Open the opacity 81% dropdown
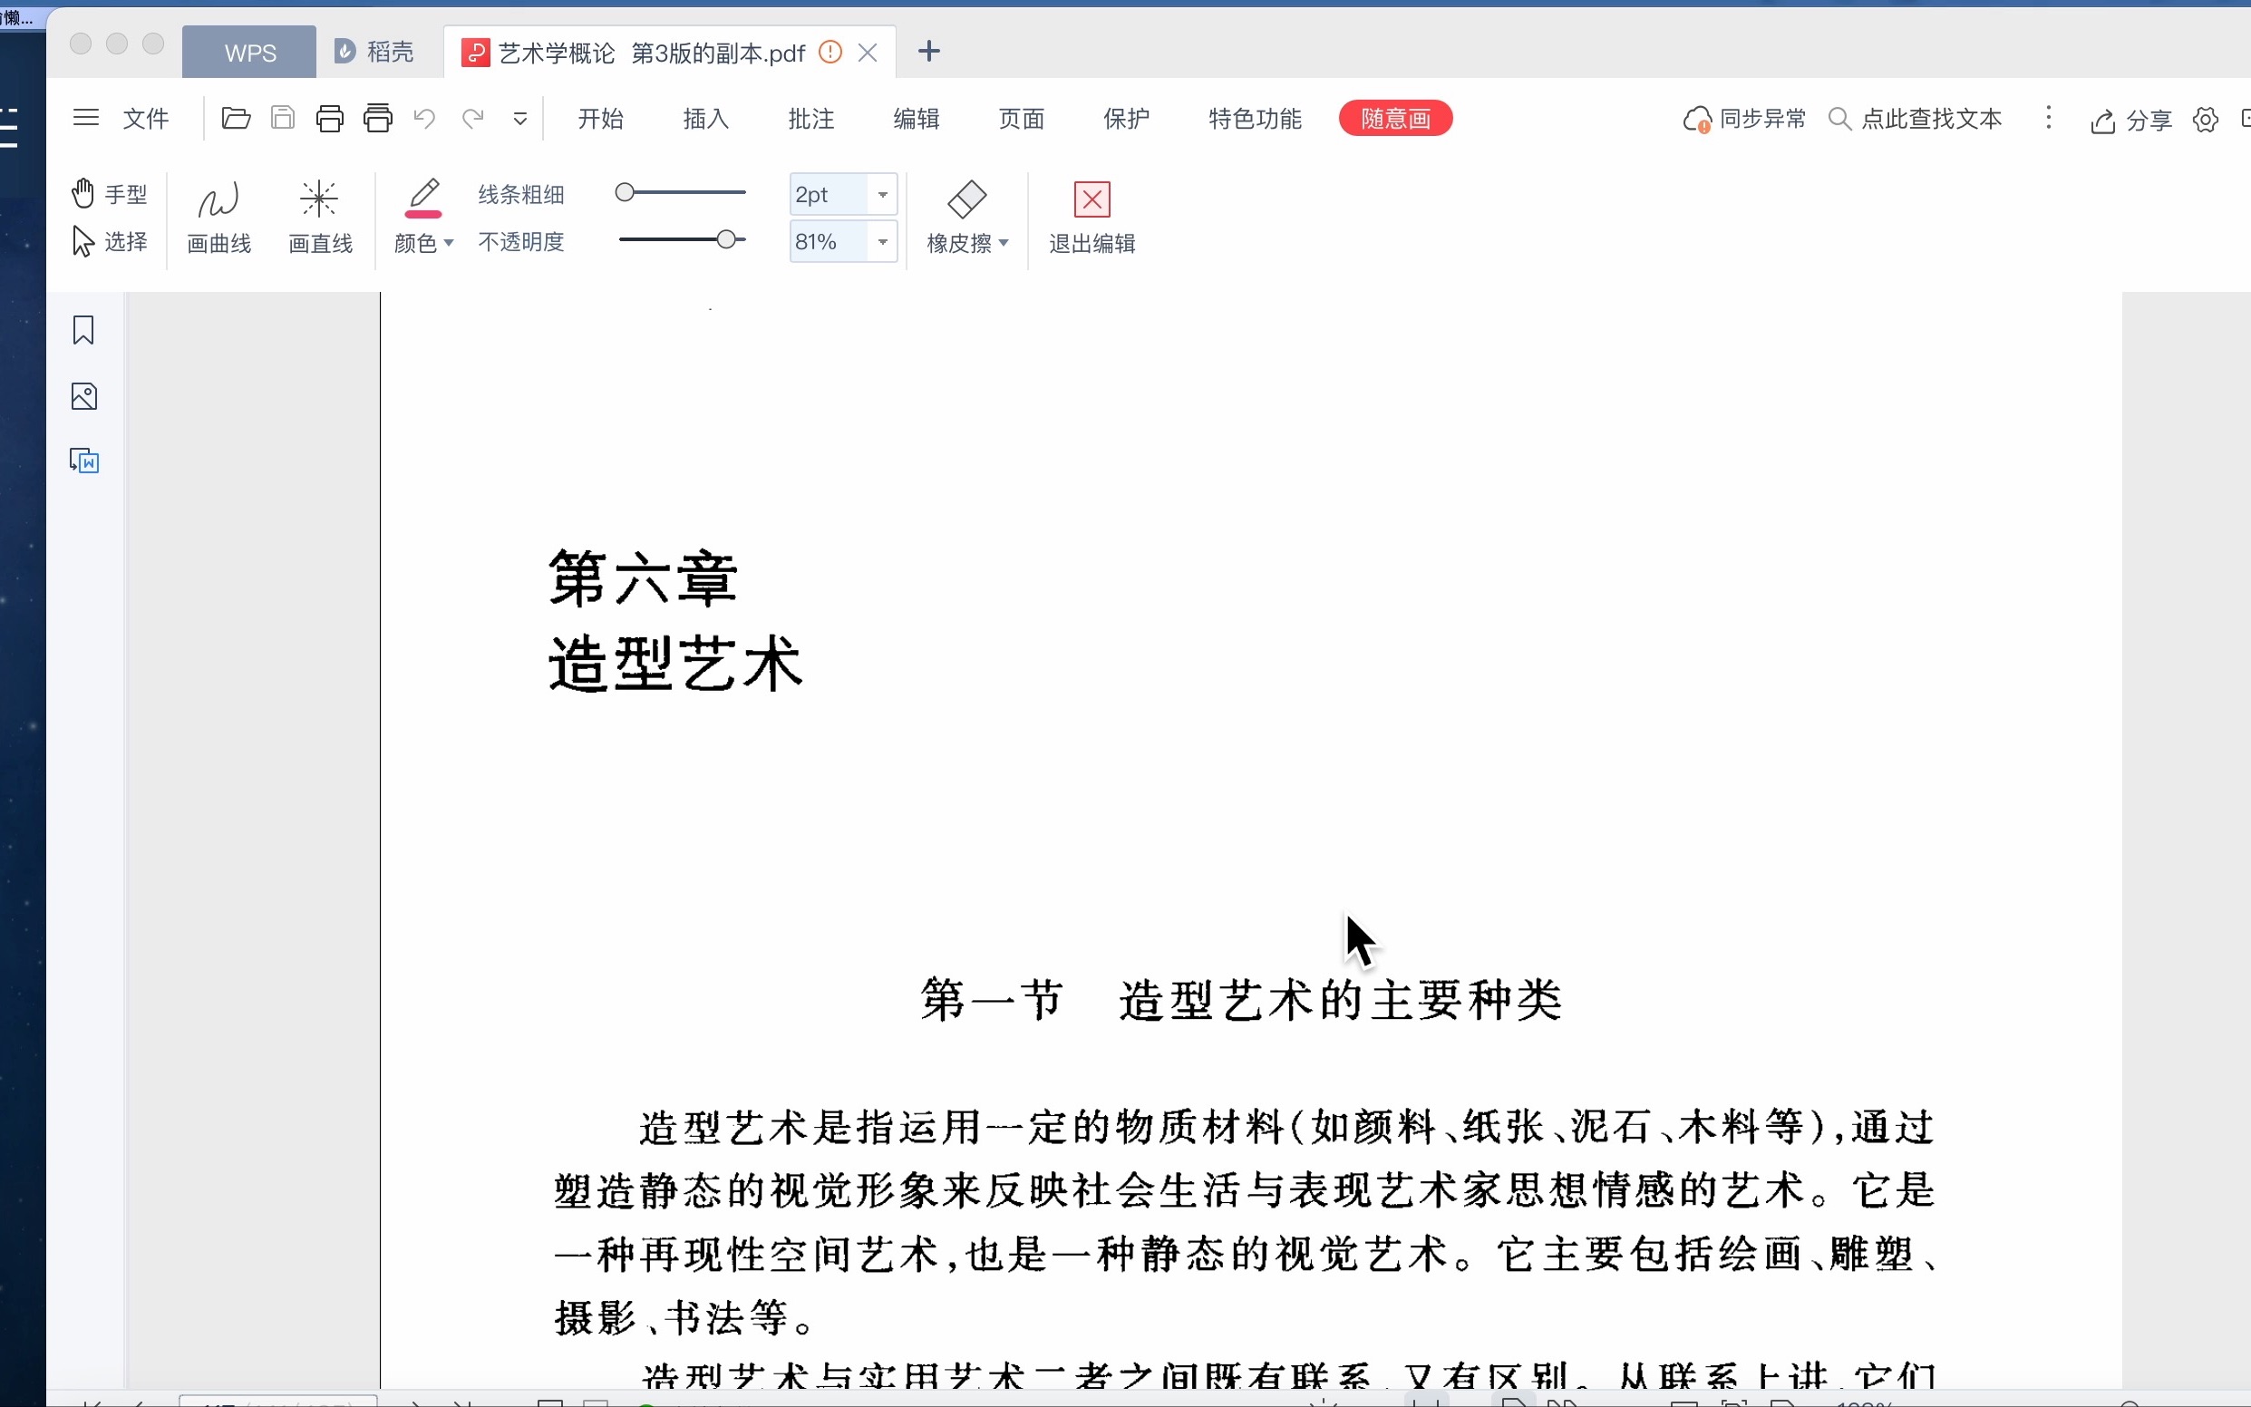 tap(882, 242)
